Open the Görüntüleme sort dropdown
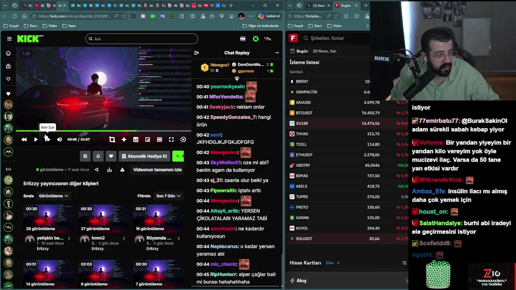 tap(54, 196)
